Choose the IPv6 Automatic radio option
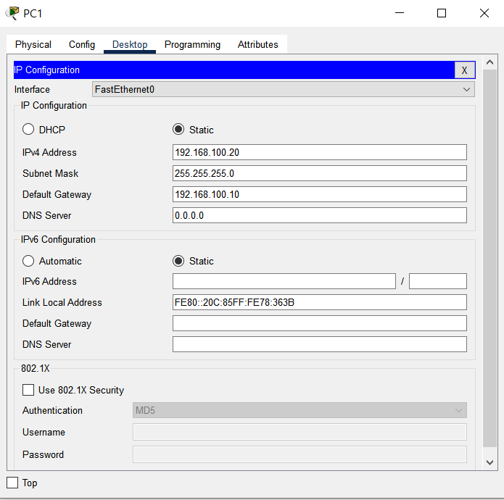This screenshot has height=500, width=504. click(x=28, y=261)
